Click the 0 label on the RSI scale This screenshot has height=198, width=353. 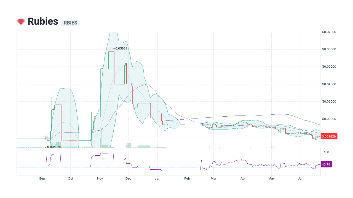tap(324, 174)
